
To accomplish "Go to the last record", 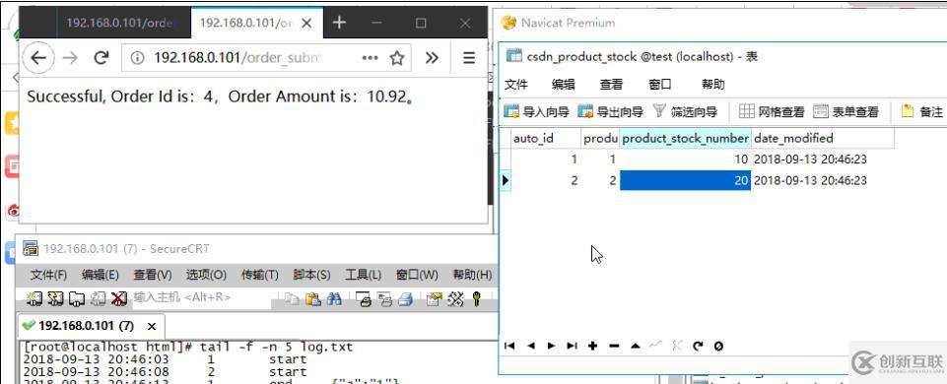I will point(572,346).
